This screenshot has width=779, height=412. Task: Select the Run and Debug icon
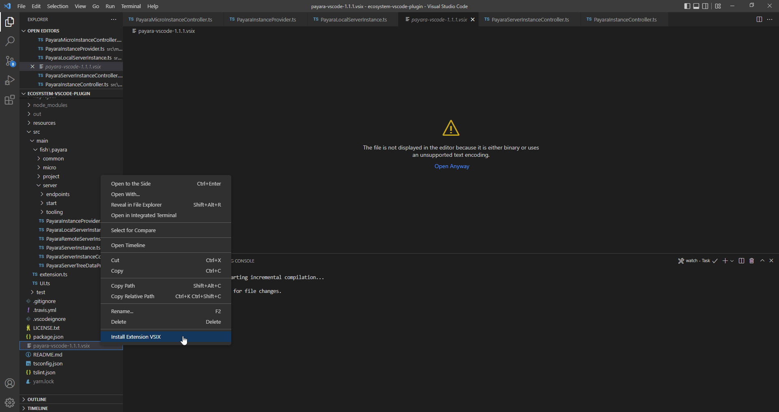[x=9, y=80]
